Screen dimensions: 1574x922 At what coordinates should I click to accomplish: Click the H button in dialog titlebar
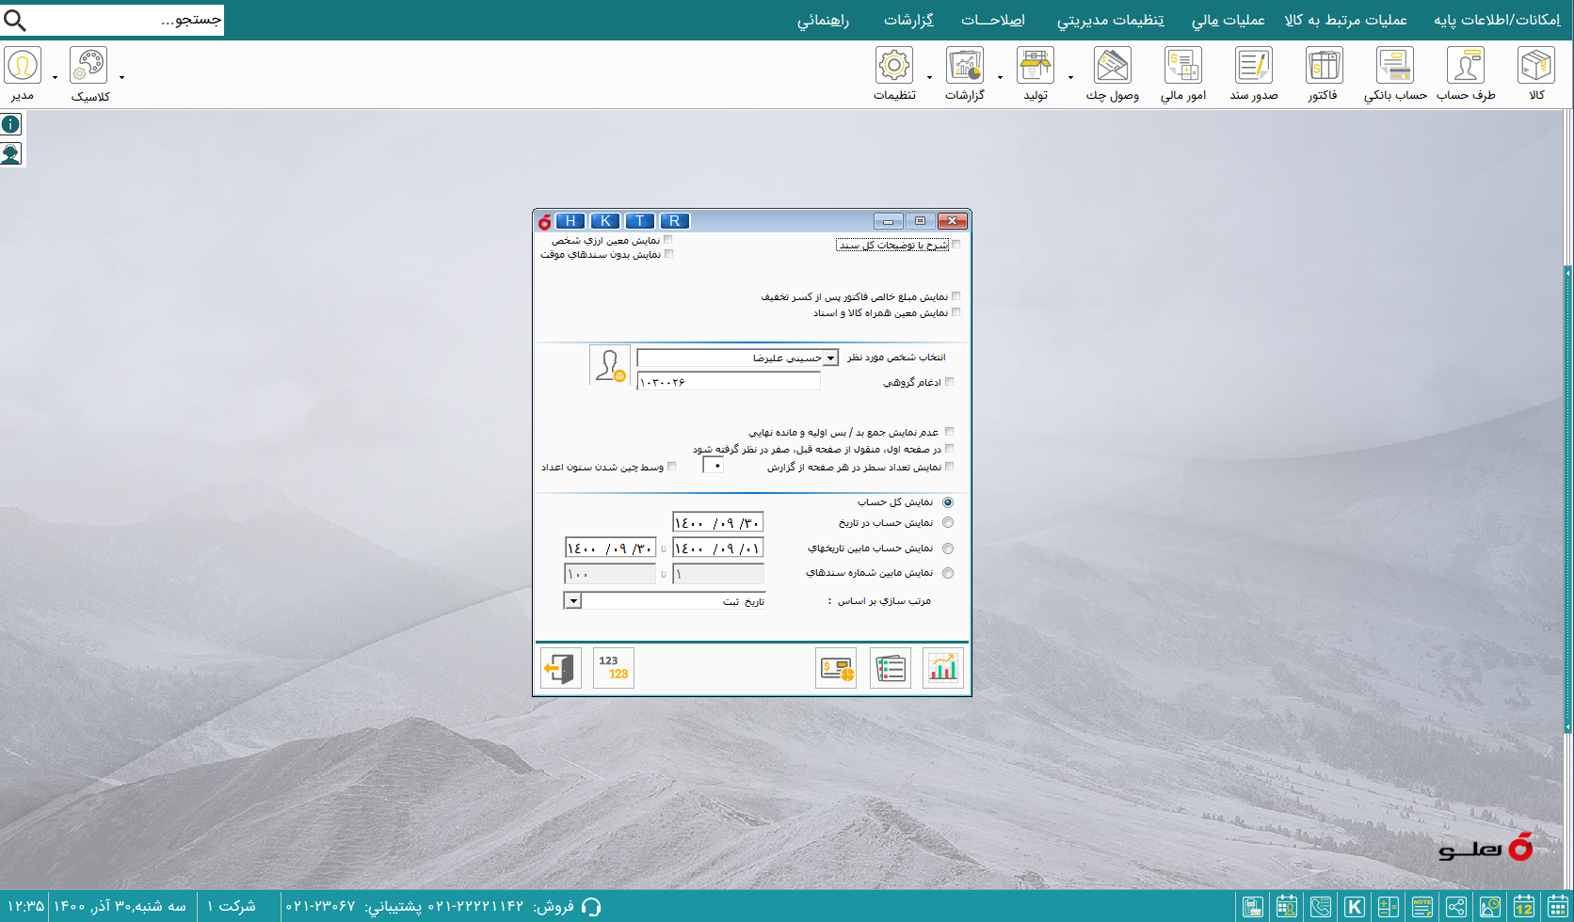tap(570, 221)
